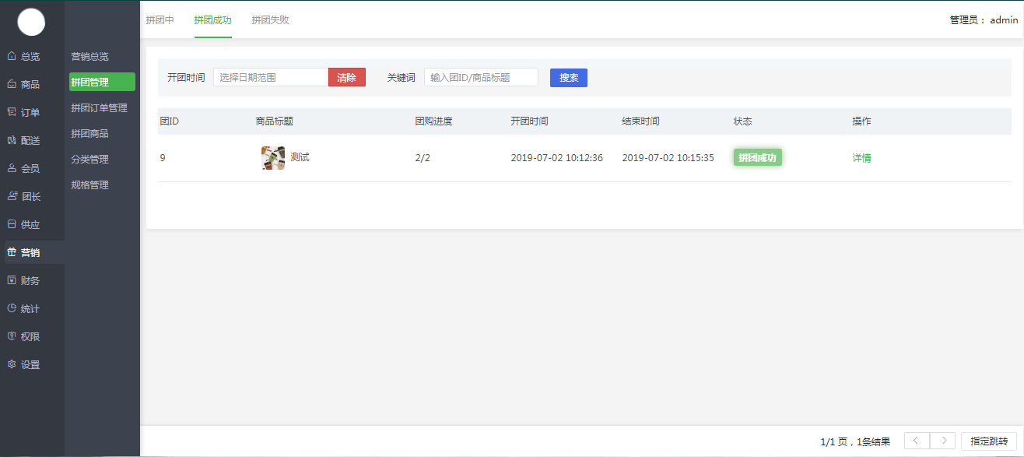Open the 拼团失败 tab
1024x457 pixels.
[270, 20]
